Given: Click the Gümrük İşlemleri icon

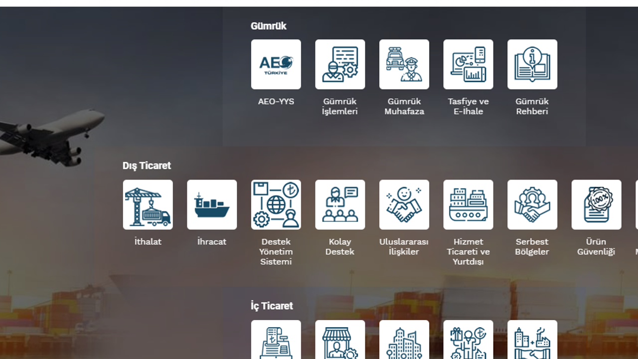Looking at the screenshot, I should point(340,64).
